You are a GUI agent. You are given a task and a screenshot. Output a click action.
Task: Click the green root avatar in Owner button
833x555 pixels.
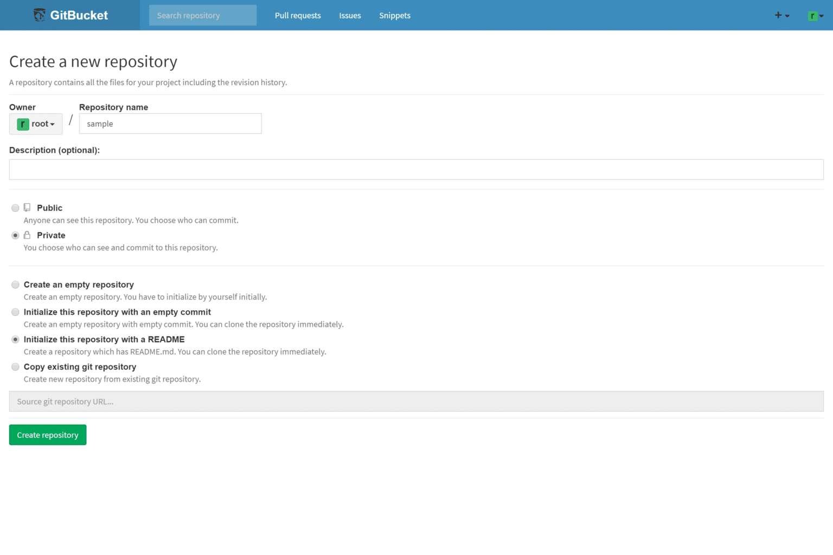click(x=23, y=124)
